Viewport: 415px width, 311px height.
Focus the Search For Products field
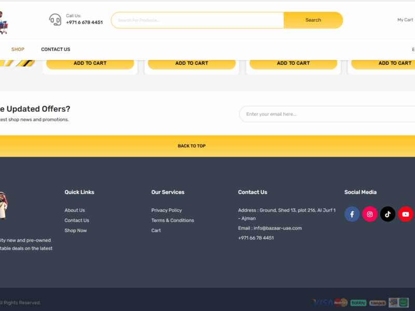point(197,20)
